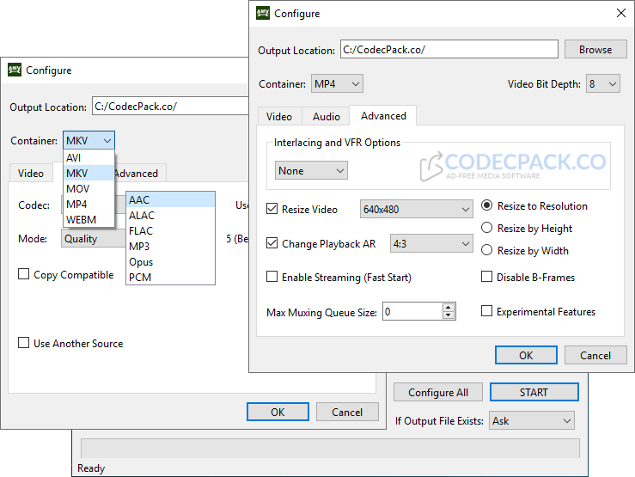
Task: Open the Interlacing None dropdown
Action: pyautogui.click(x=311, y=170)
